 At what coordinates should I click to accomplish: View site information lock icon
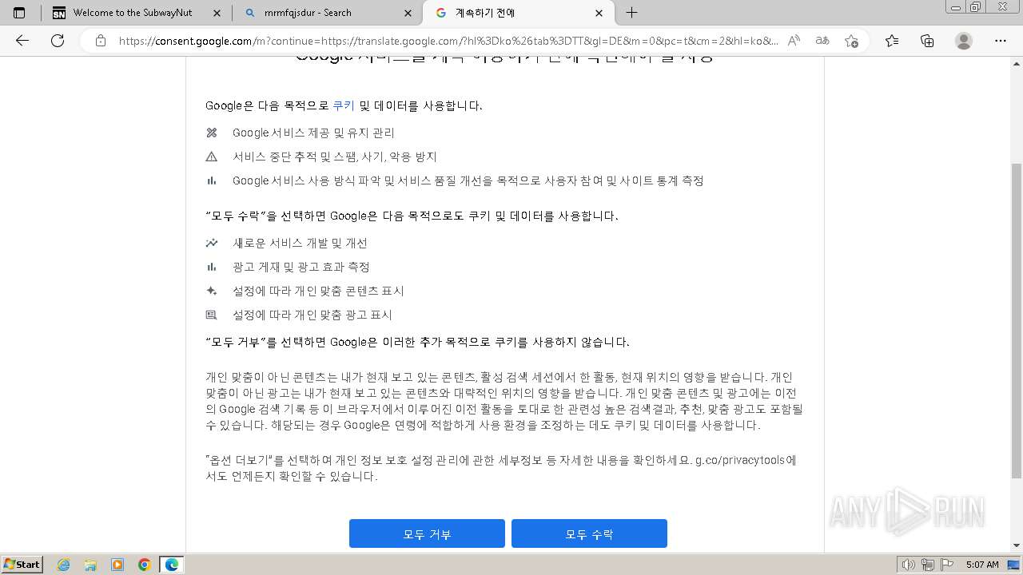click(100, 41)
